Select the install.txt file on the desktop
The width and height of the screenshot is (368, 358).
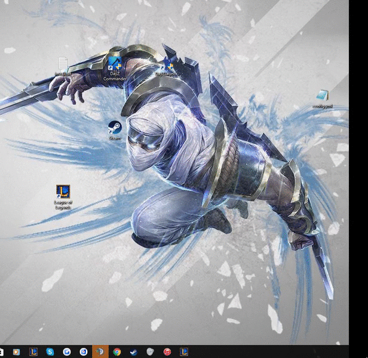click(x=63, y=66)
